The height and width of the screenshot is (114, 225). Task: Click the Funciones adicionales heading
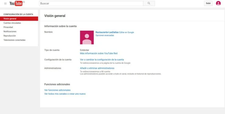(x=57, y=84)
